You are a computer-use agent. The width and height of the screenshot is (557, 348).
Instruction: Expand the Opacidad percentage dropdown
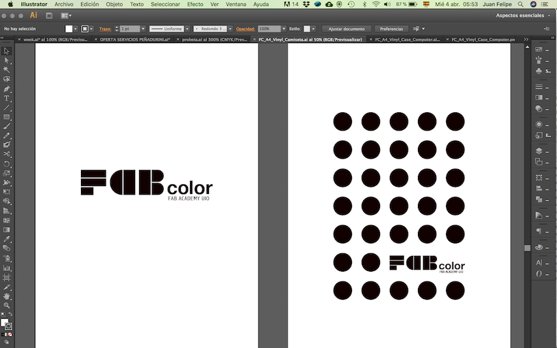pos(284,29)
